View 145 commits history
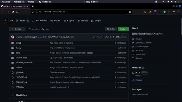 point(120,37)
